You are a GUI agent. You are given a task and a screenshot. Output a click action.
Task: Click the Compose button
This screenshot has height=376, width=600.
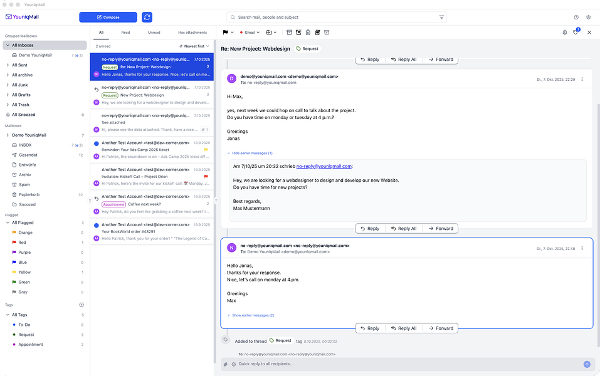tap(108, 17)
